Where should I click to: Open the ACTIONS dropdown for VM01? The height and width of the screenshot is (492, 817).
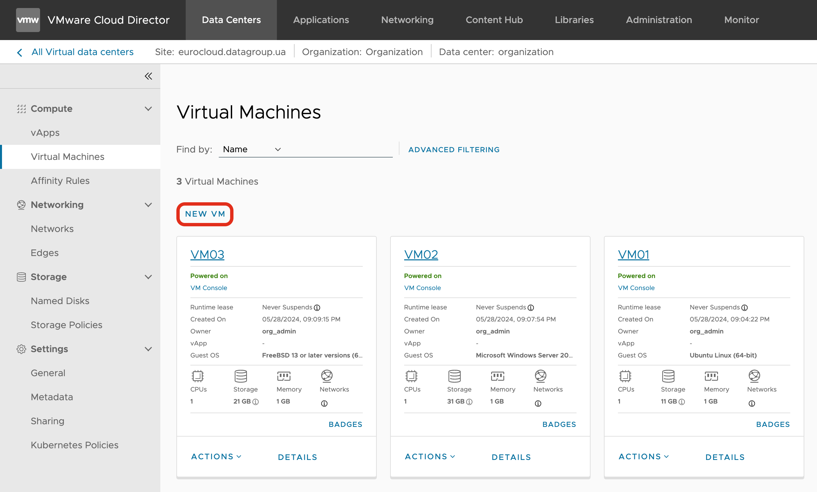tap(644, 457)
